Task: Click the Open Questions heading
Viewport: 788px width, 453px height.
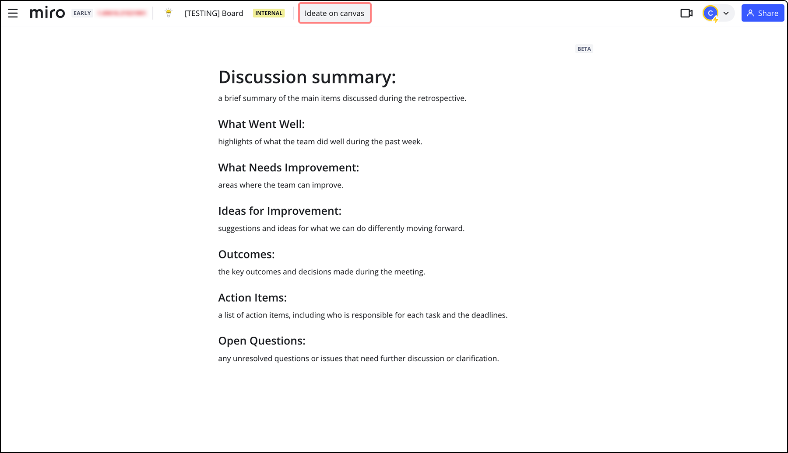Action: 262,341
